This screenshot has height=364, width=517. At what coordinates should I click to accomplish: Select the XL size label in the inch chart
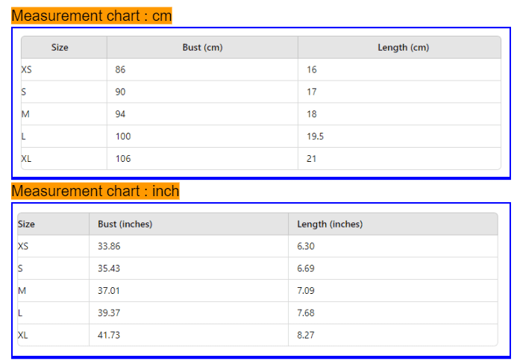23,336
